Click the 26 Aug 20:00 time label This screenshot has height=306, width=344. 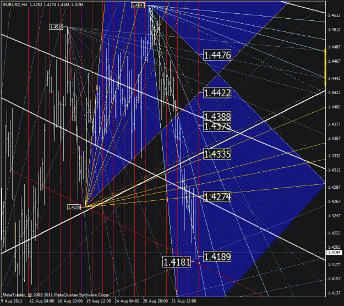155,301
